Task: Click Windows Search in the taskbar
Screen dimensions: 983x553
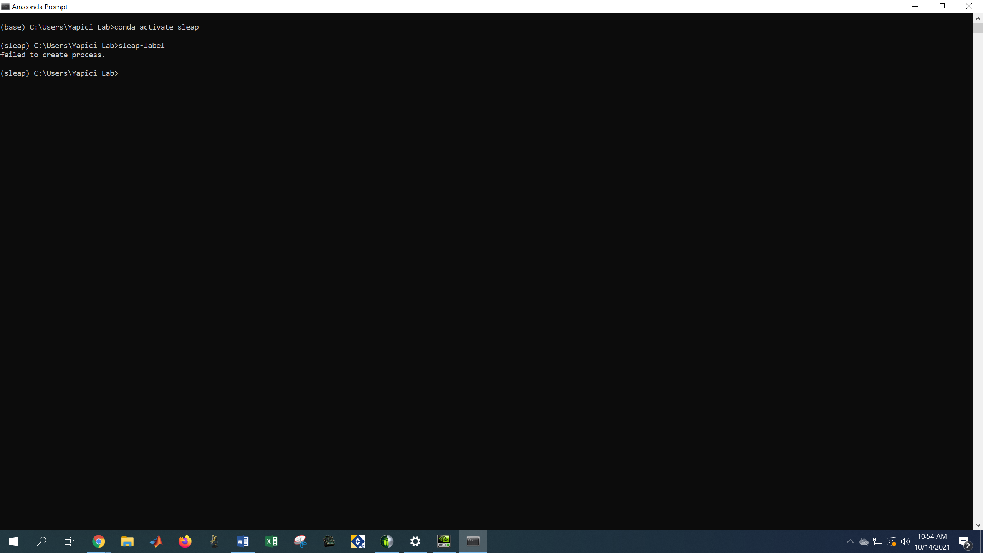Action: click(42, 541)
